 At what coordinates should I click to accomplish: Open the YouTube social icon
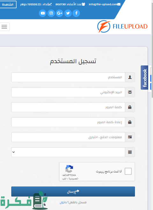point(43,13)
